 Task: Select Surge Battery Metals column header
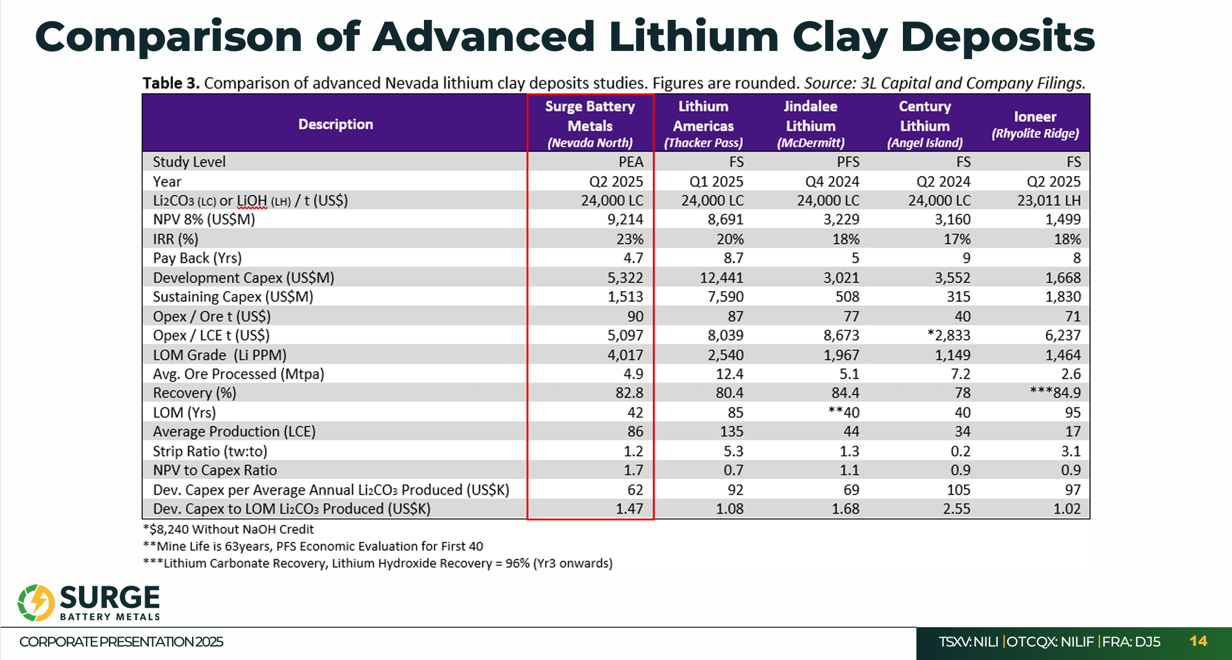(590, 124)
